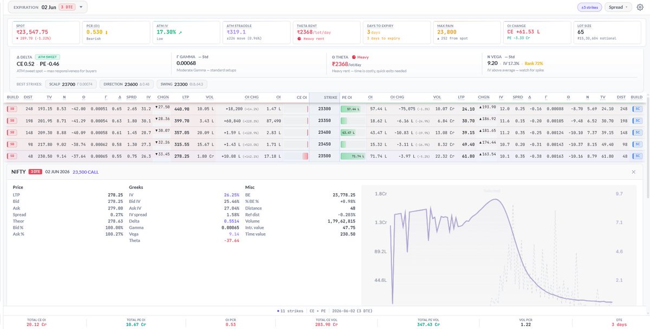Click the PCR (OI) 0.530 card
Screen dimensions: 650x329
pyautogui.click(x=115, y=32)
